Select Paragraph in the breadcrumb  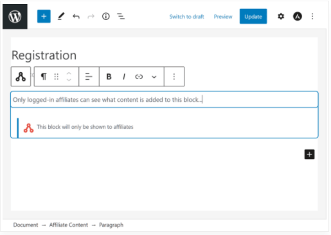click(x=111, y=225)
